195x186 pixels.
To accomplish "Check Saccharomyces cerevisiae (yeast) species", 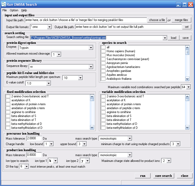I will click(103, 59).
